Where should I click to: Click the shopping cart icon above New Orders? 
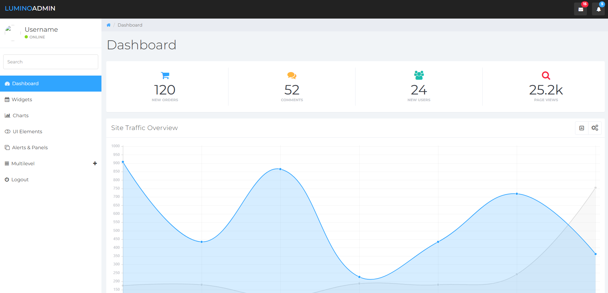coord(165,76)
